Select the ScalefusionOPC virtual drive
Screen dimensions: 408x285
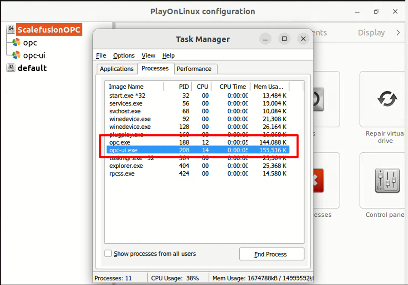tap(49, 30)
